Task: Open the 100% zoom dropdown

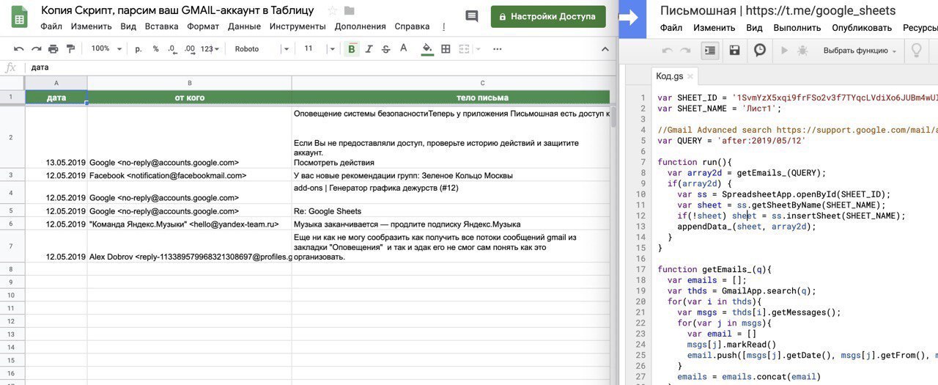Action: click(106, 49)
